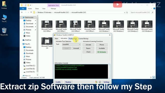Screen dimensions: 165x93
Task: Click the Office toggle icon in Toolkit footer
Action: pos(96,82)
